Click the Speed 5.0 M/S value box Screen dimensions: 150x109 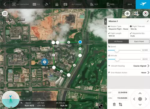coord(145,50)
